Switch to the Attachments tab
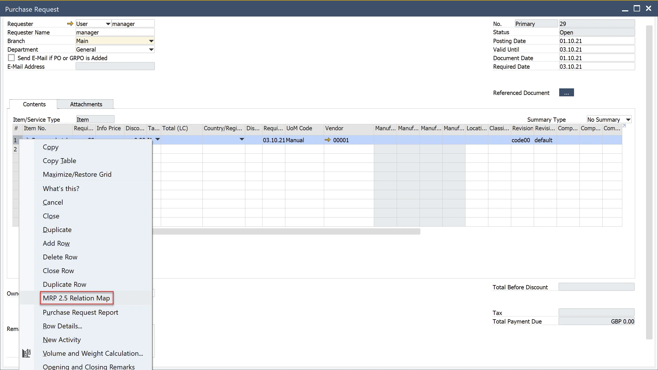The width and height of the screenshot is (658, 370). [86, 104]
